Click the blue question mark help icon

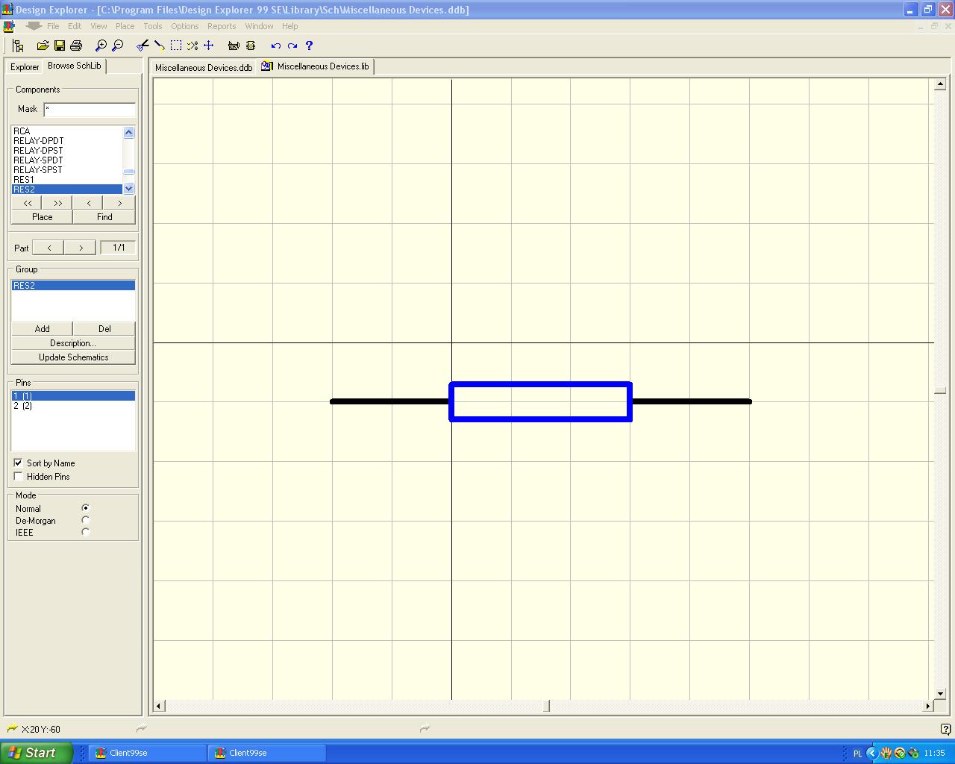(x=309, y=46)
